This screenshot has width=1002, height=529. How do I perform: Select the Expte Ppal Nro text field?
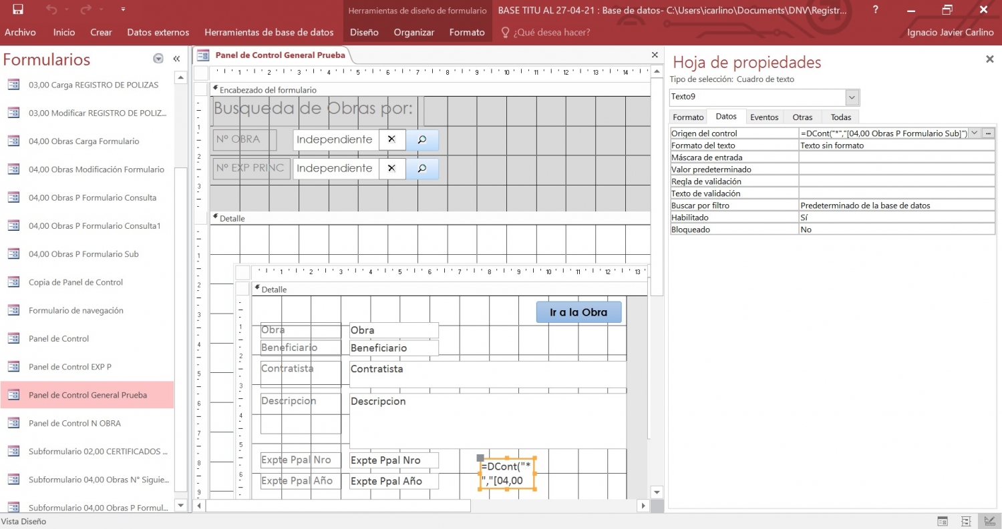[394, 460]
